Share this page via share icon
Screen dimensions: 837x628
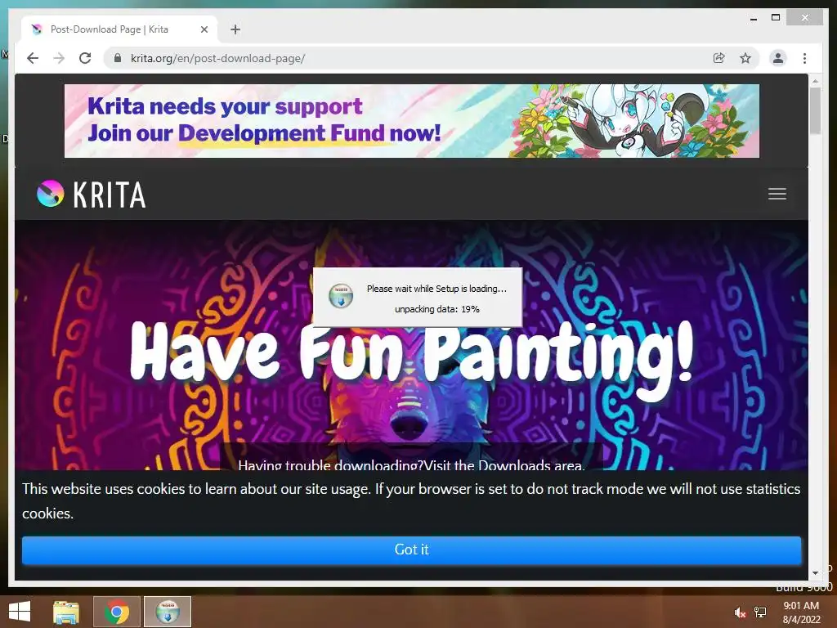pos(719,58)
